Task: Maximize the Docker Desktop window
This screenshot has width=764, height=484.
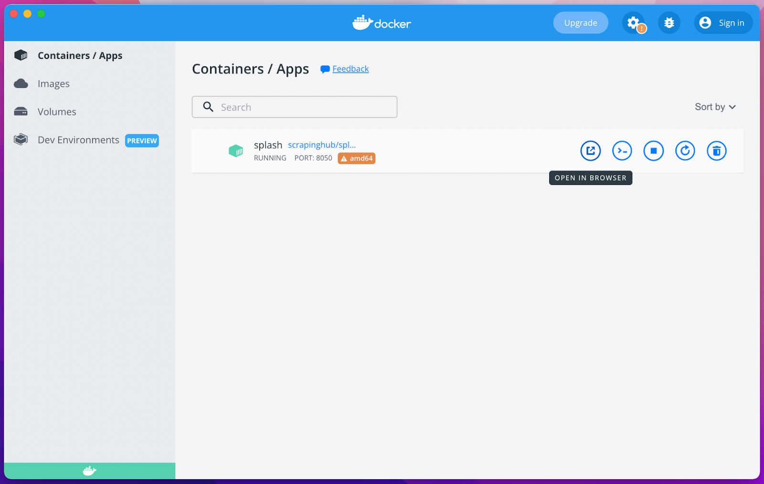Action: point(41,14)
